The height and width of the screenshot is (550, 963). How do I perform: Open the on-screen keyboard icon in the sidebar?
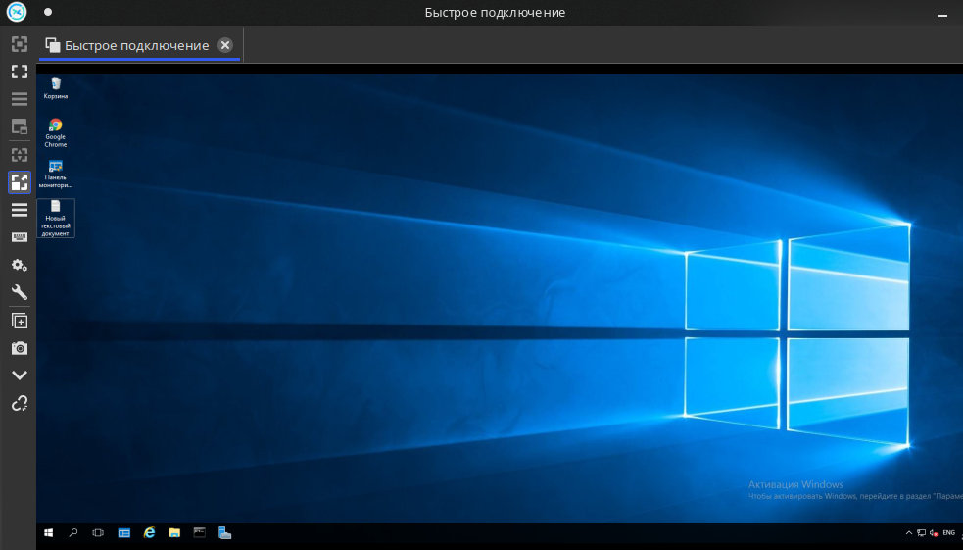[20, 237]
